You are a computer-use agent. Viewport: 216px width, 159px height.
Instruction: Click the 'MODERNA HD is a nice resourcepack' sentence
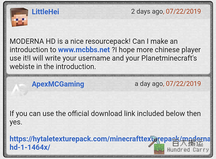70,41
